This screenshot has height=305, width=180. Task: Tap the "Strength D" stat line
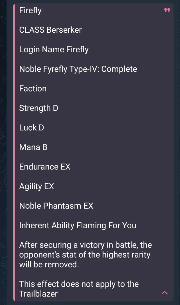[39, 108]
